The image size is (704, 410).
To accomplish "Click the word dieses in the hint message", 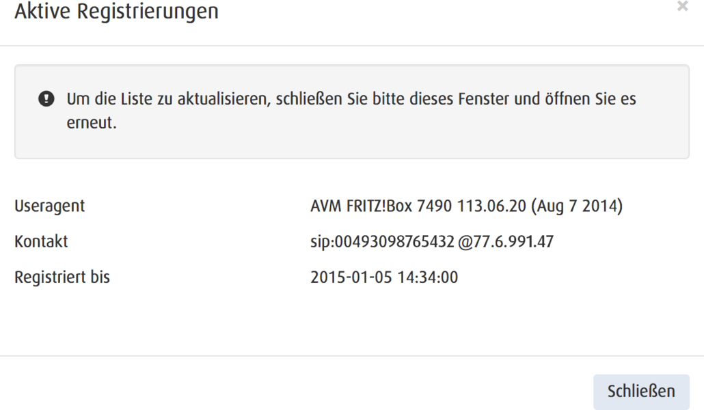I will (431, 99).
